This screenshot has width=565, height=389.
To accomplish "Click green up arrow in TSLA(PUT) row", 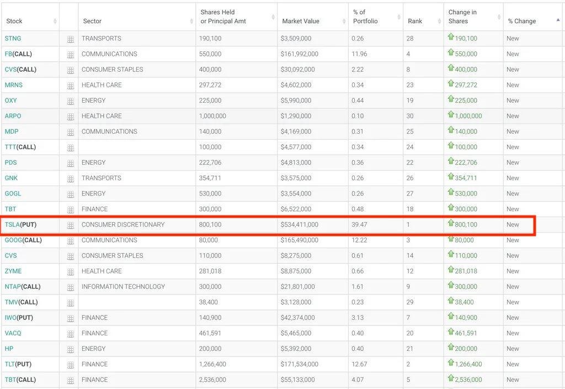I will pyautogui.click(x=451, y=223).
